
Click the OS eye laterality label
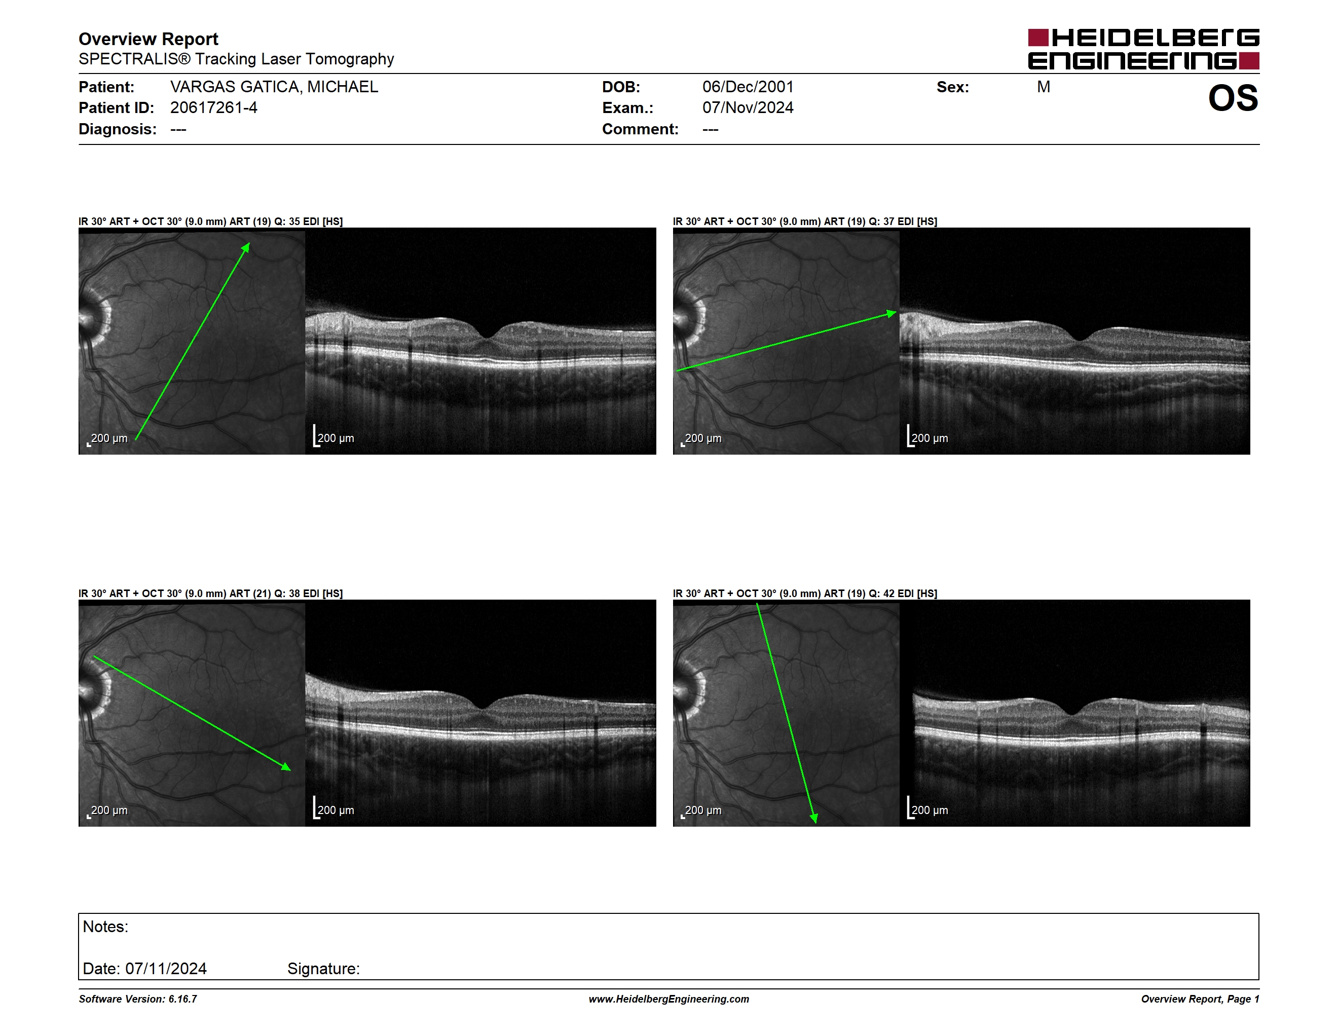[1233, 98]
